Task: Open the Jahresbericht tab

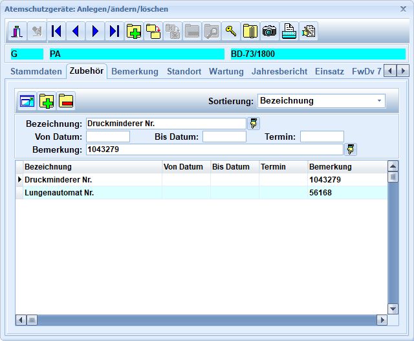Action: (279, 72)
